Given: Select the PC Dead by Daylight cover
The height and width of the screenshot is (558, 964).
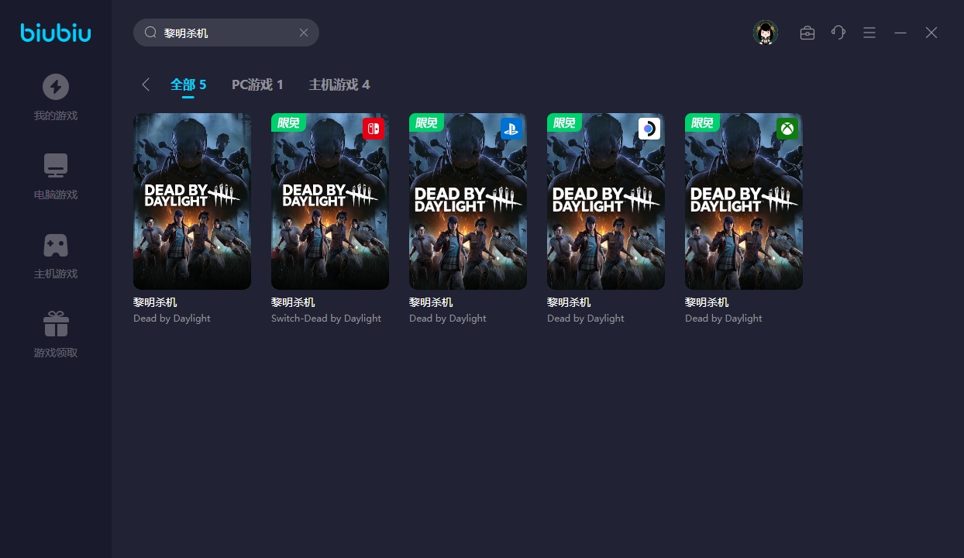Looking at the screenshot, I should click(x=192, y=201).
